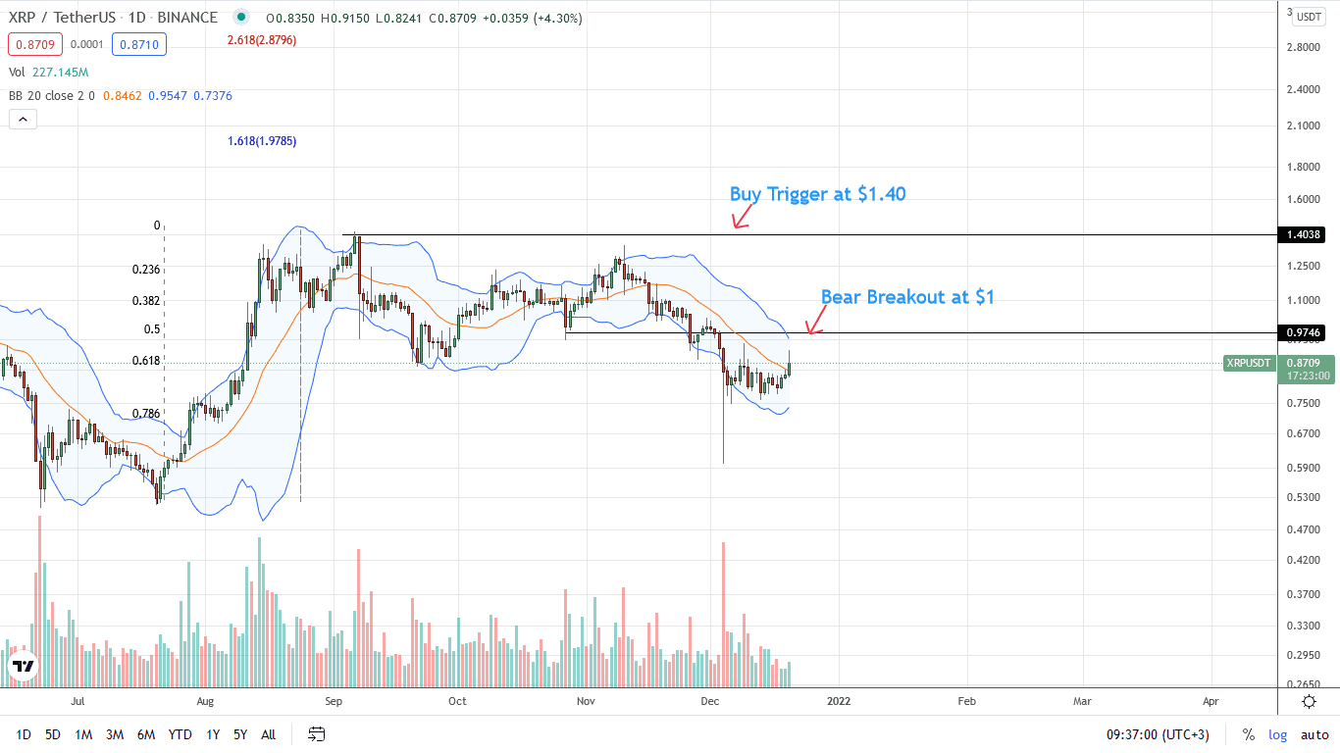Select the 1M time range
This screenshot has width=1340, height=753.
click(83, 734)
